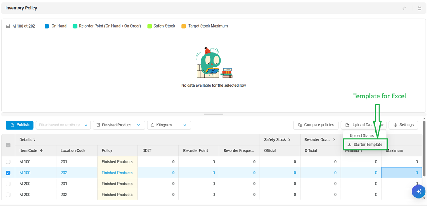Open the calendar icon in the header

(x=419, y=8)
